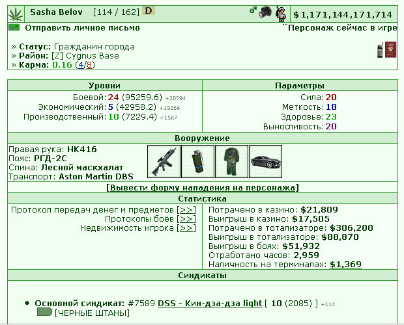Click terminal cash amount $1,369
This screenshot has width=404, height=325.
(x=345, y=264)
